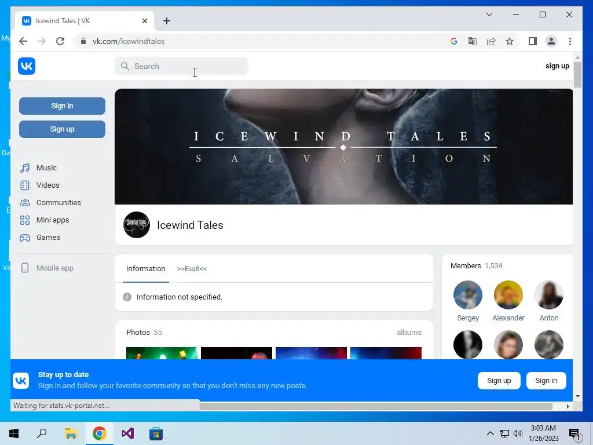
Task: Open member Anton's profile picture
Action: click(549, 295)
